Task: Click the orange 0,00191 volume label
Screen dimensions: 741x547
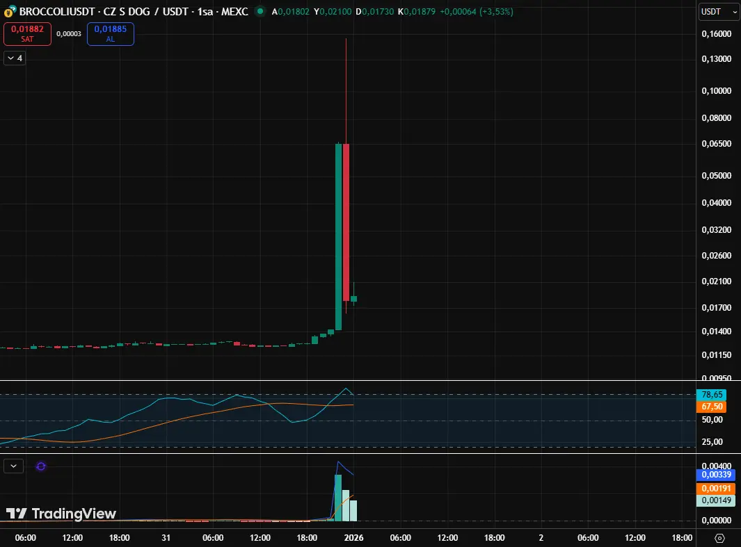Action: (x=716, y=489)
